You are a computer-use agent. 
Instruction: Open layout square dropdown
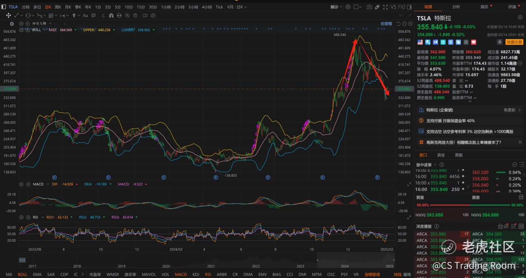358,7
